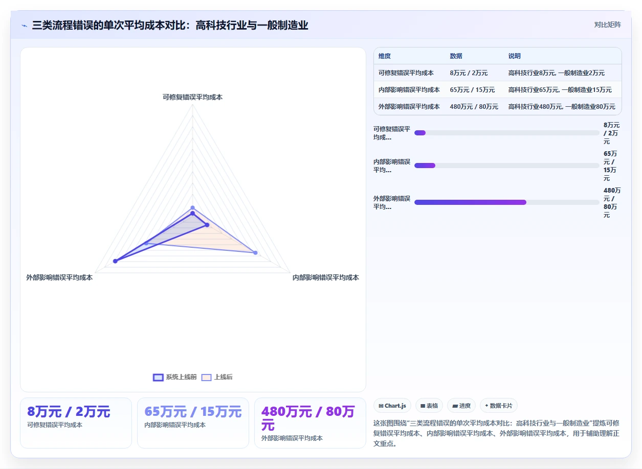Click the 维度 table header
The height and width of the screenshot is (469, 642).
tap(385, 56)
